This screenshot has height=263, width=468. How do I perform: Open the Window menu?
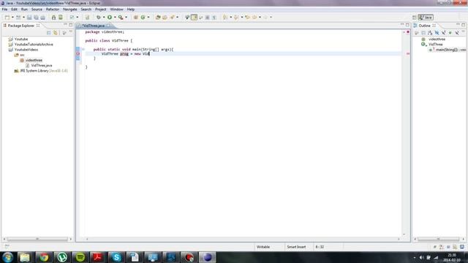[116, 9]
